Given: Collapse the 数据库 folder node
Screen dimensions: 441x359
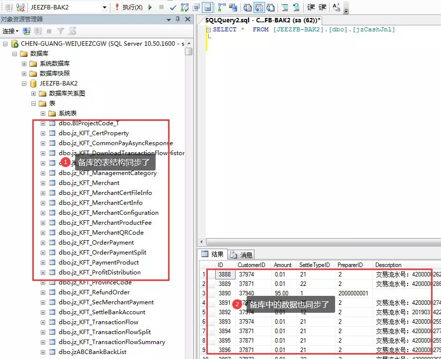Looking at the screenshot, I should [14, 54].
